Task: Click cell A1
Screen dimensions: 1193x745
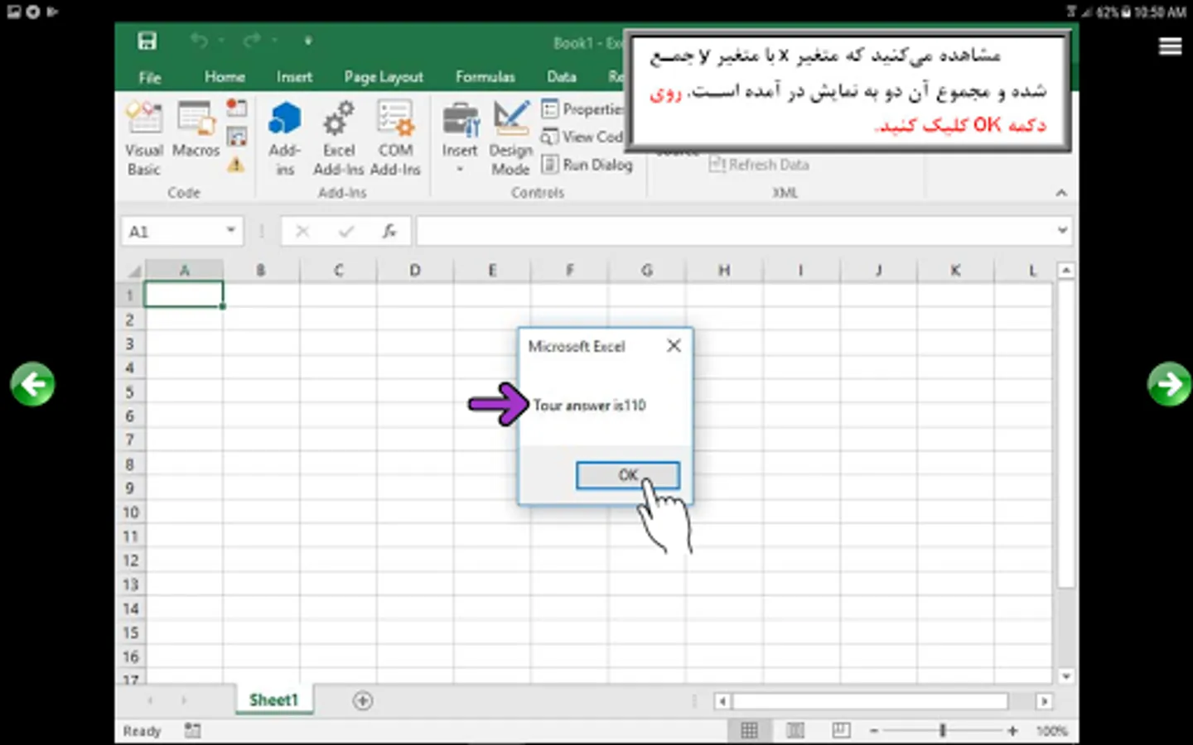Action: click(184, 295)
